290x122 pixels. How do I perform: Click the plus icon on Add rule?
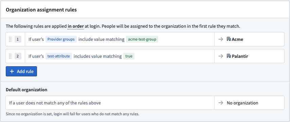click(x=12, y=71)
